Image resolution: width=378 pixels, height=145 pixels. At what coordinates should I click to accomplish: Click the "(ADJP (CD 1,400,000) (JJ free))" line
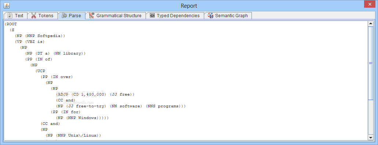click(95, 94)
